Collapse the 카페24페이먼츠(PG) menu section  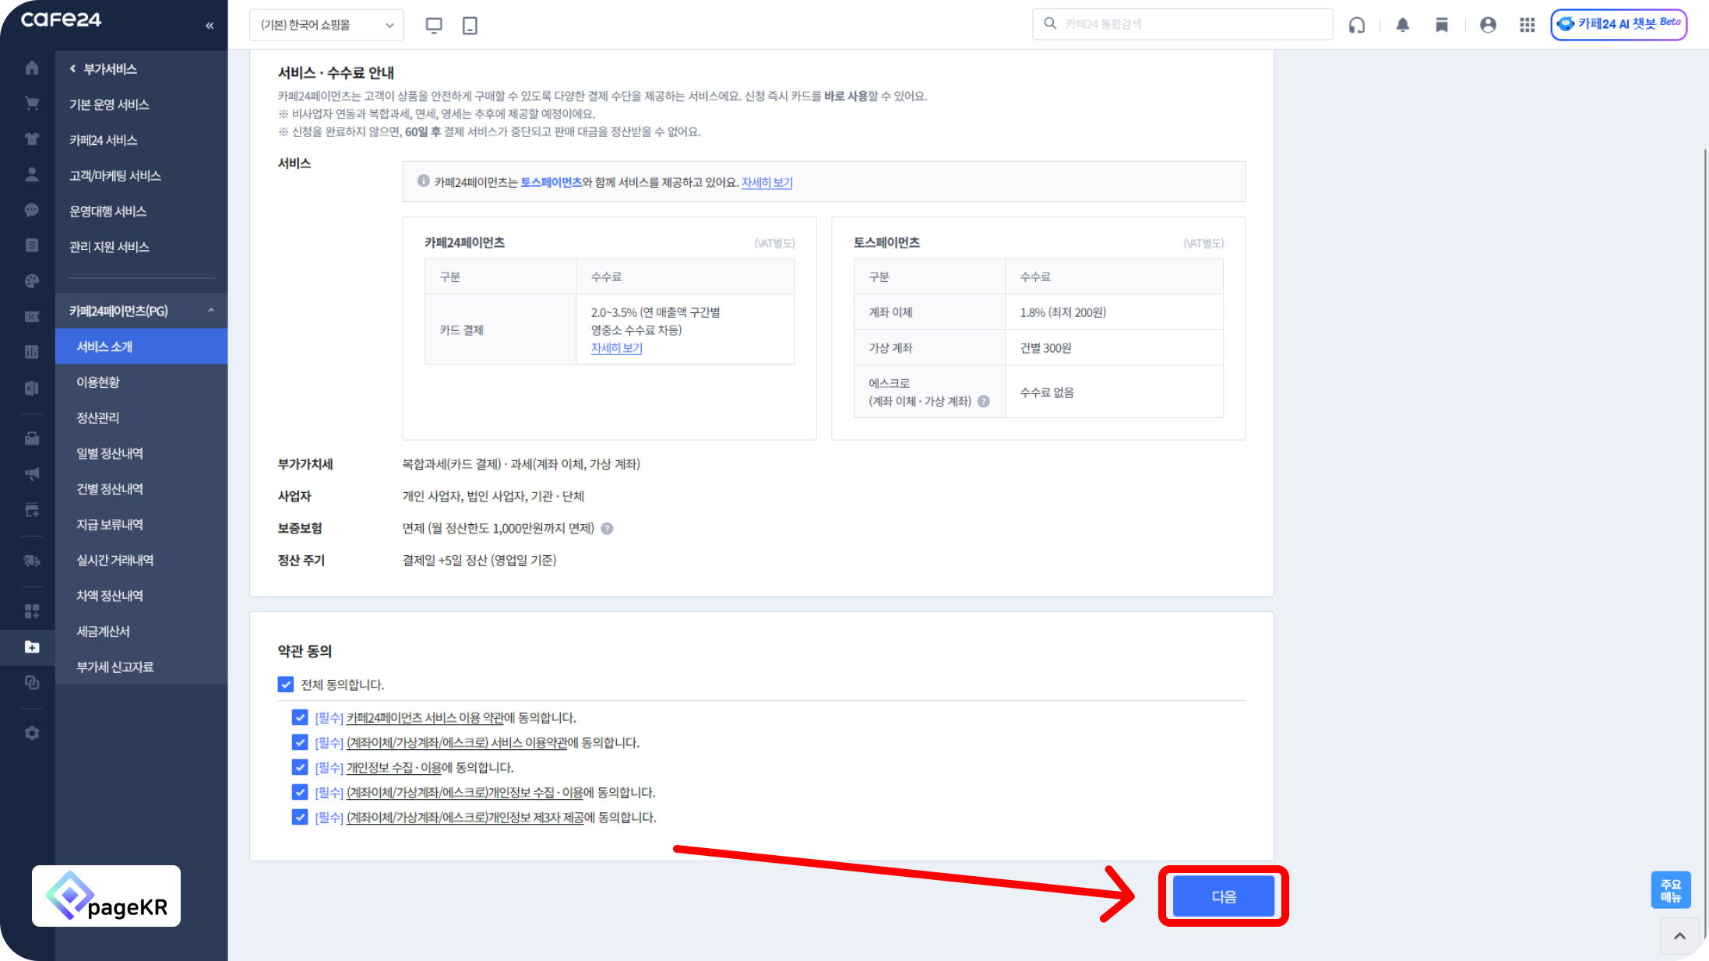click(x=211, y=311)
